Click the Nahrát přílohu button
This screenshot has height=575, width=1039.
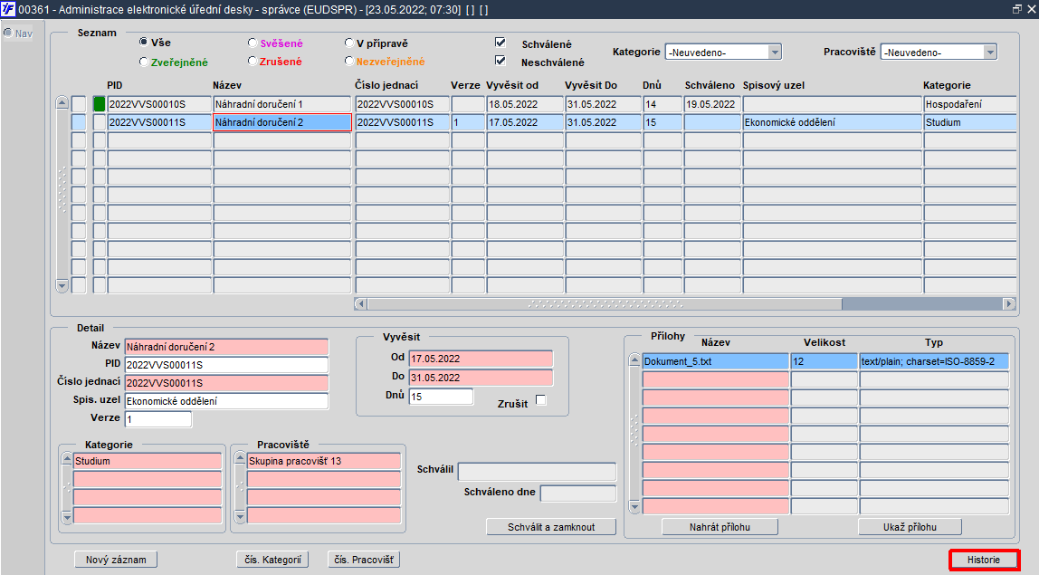point(720,527)
